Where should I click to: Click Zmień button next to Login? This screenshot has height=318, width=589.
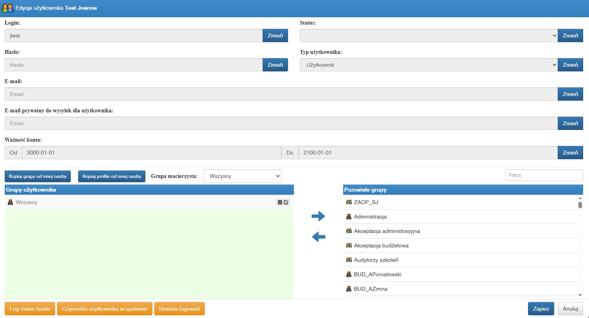(275, 36)
